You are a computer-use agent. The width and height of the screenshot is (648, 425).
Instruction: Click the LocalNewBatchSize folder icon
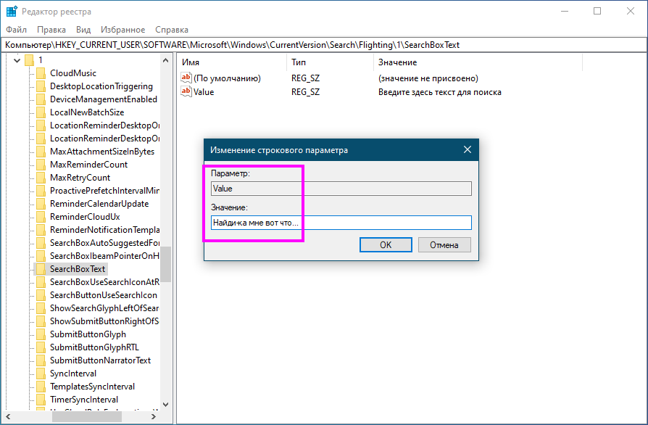(41, 112)
